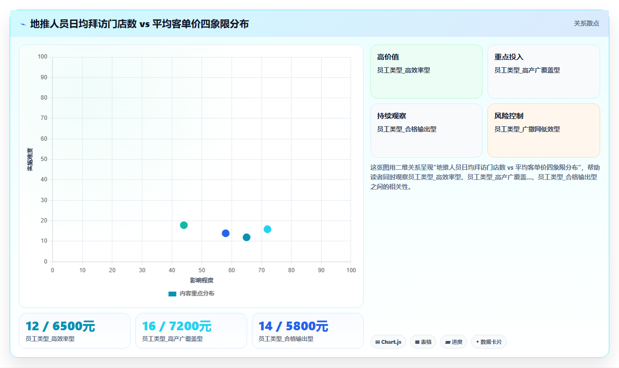Viewport: 619px width, 368px height.
Task: Click the 数据卡片 tag chip
Action: pyautogui.click(x=489, y=342)
